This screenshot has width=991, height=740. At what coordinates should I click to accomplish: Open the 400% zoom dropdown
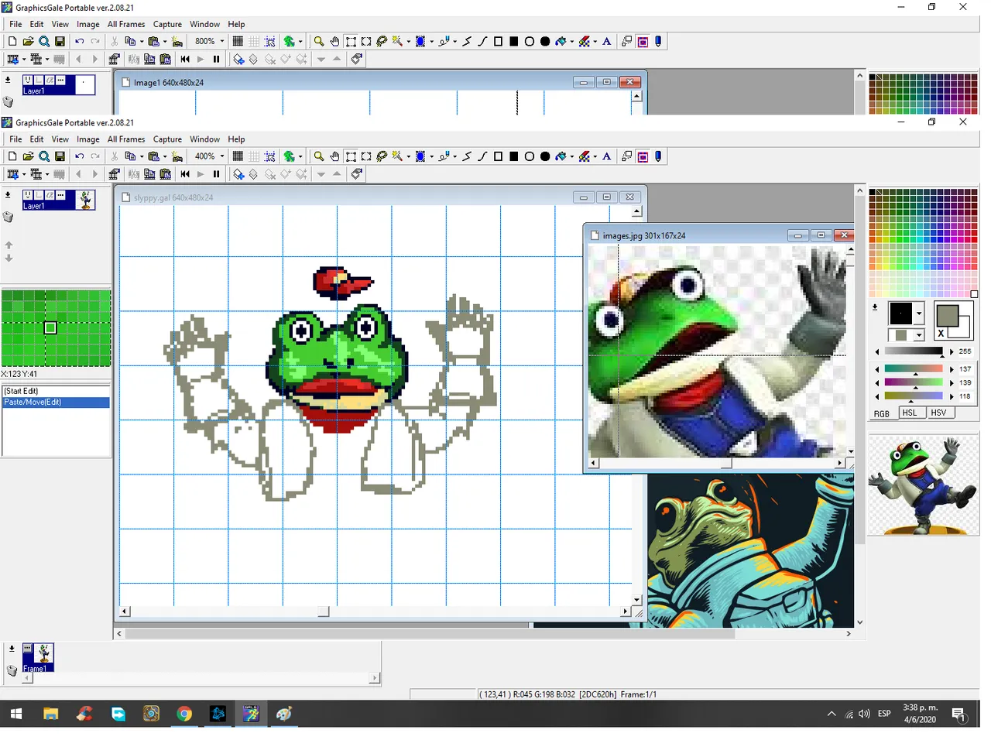tap(222, 156)
